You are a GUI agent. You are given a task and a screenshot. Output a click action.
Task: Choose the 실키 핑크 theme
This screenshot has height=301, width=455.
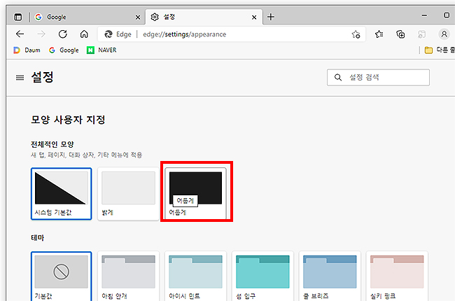pyautogui.click(x=397, y=276)
